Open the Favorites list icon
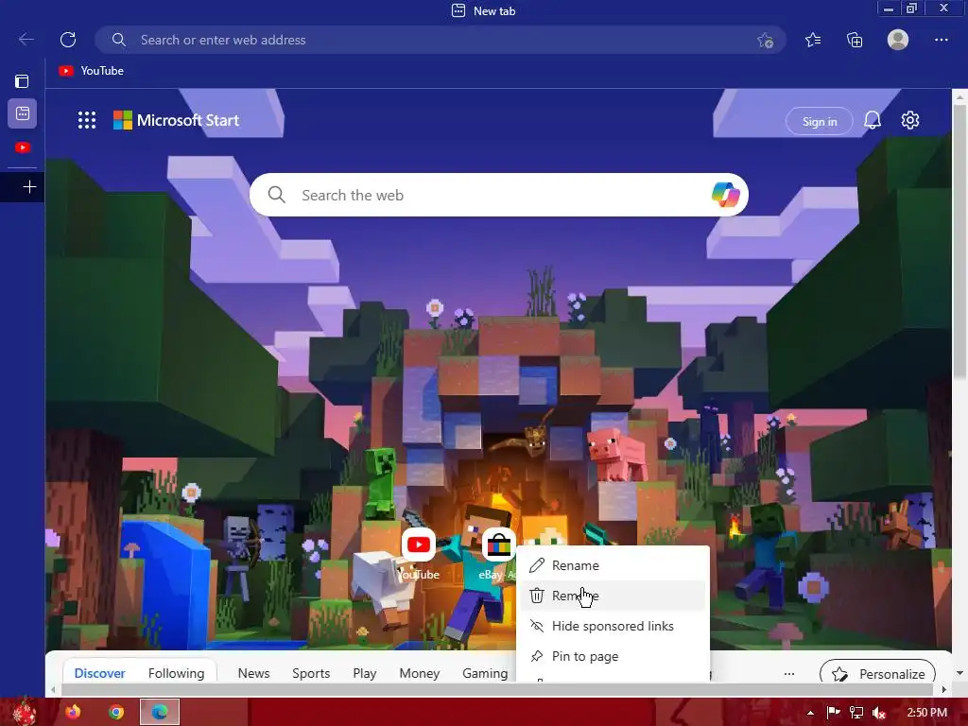968x726 pixels. [x=813, y=40]
